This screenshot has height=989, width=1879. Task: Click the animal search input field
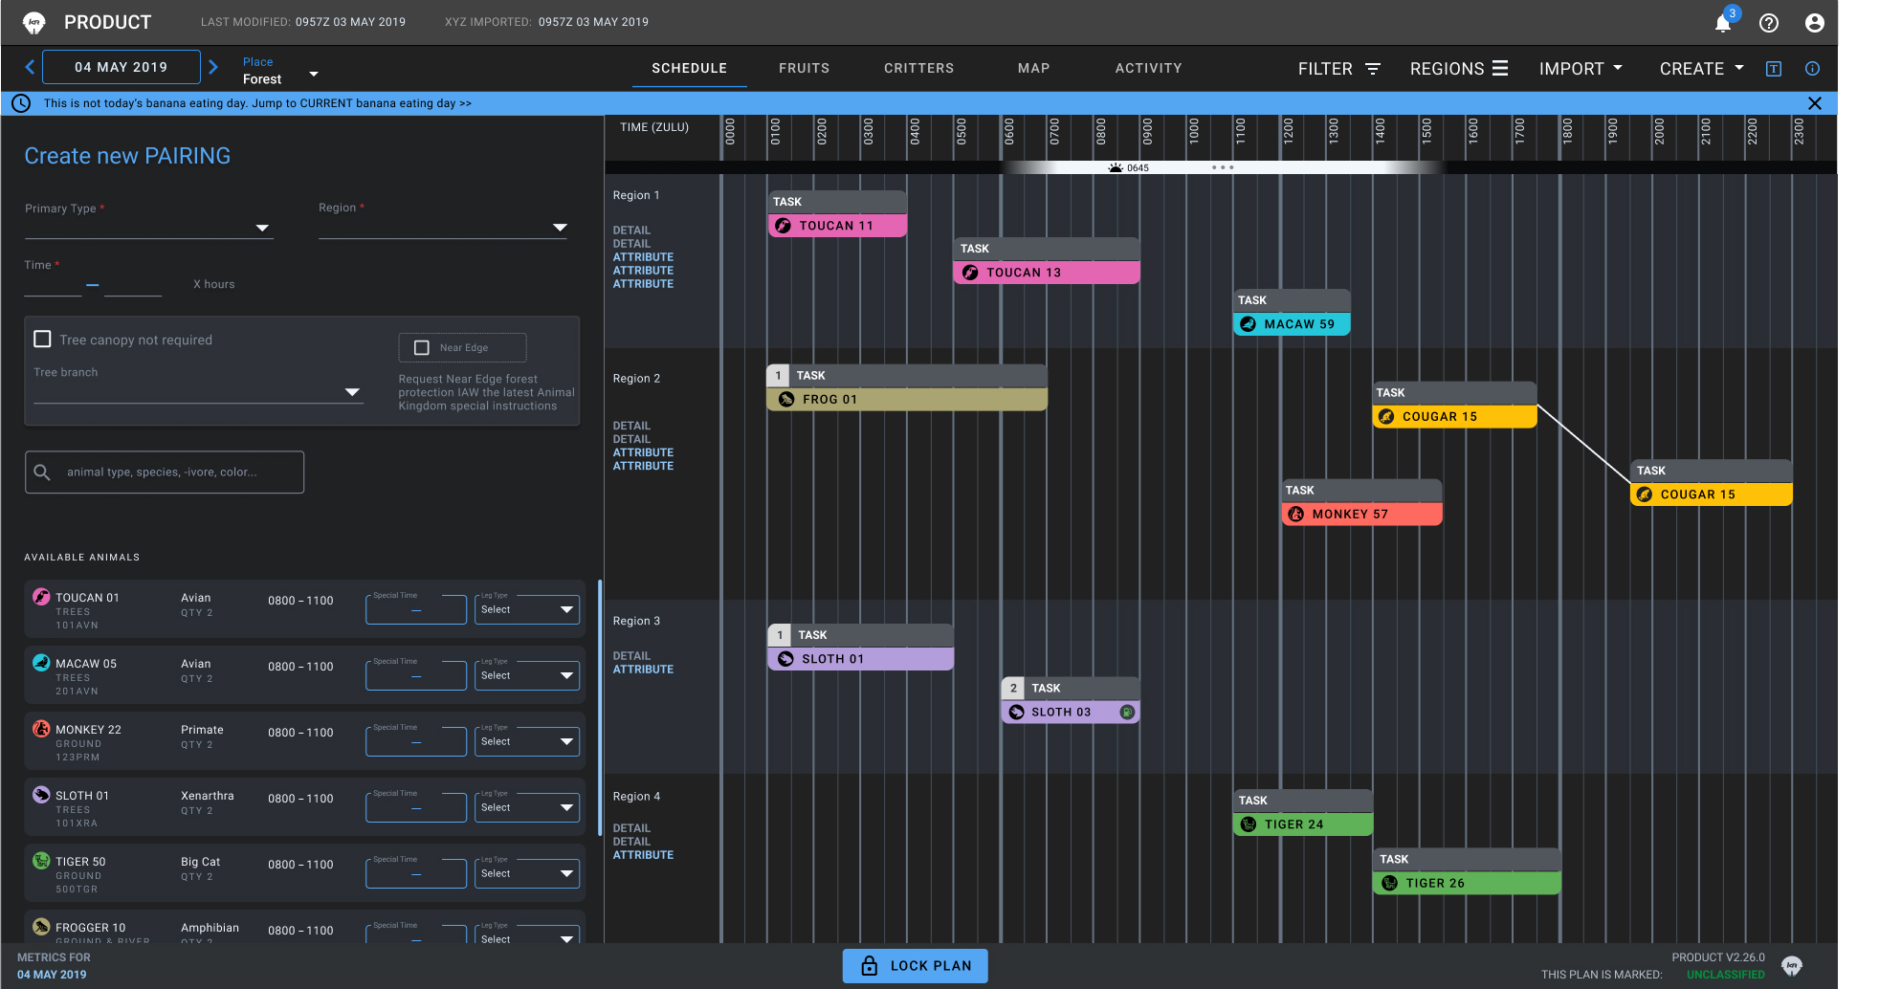tap(165, 472)
